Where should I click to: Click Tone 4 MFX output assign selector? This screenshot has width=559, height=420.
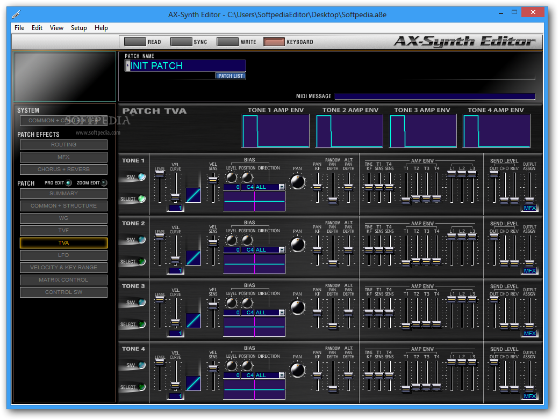[530, 396]
